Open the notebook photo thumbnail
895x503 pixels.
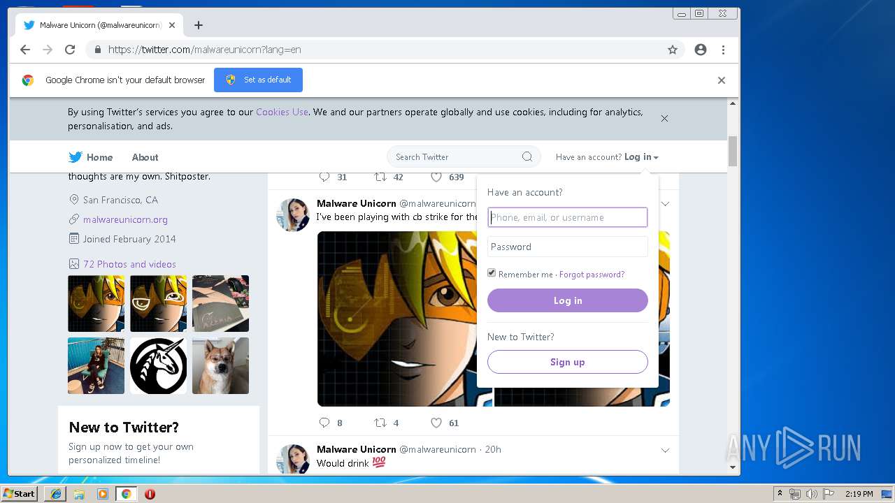[x=220, y=303]
